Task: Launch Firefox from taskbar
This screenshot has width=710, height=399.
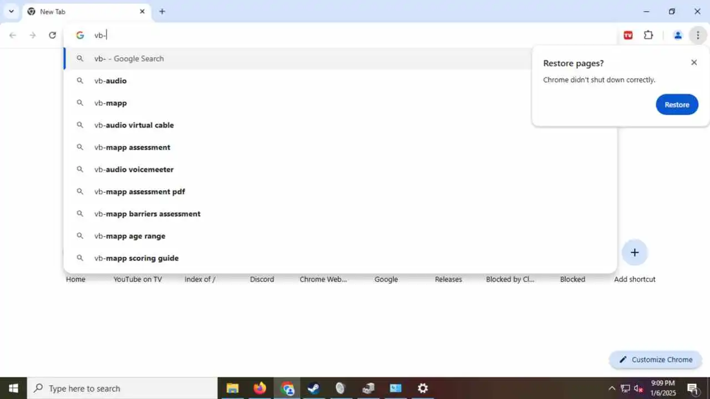Action: [x=260, y=388]
